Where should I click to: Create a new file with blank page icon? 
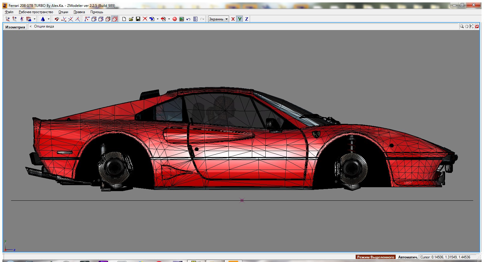(124, 19)
